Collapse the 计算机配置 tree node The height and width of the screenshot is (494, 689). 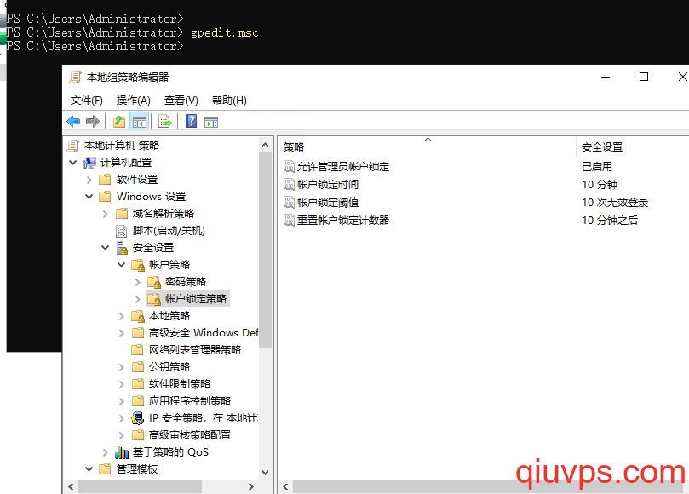click(x=73, y=163)
